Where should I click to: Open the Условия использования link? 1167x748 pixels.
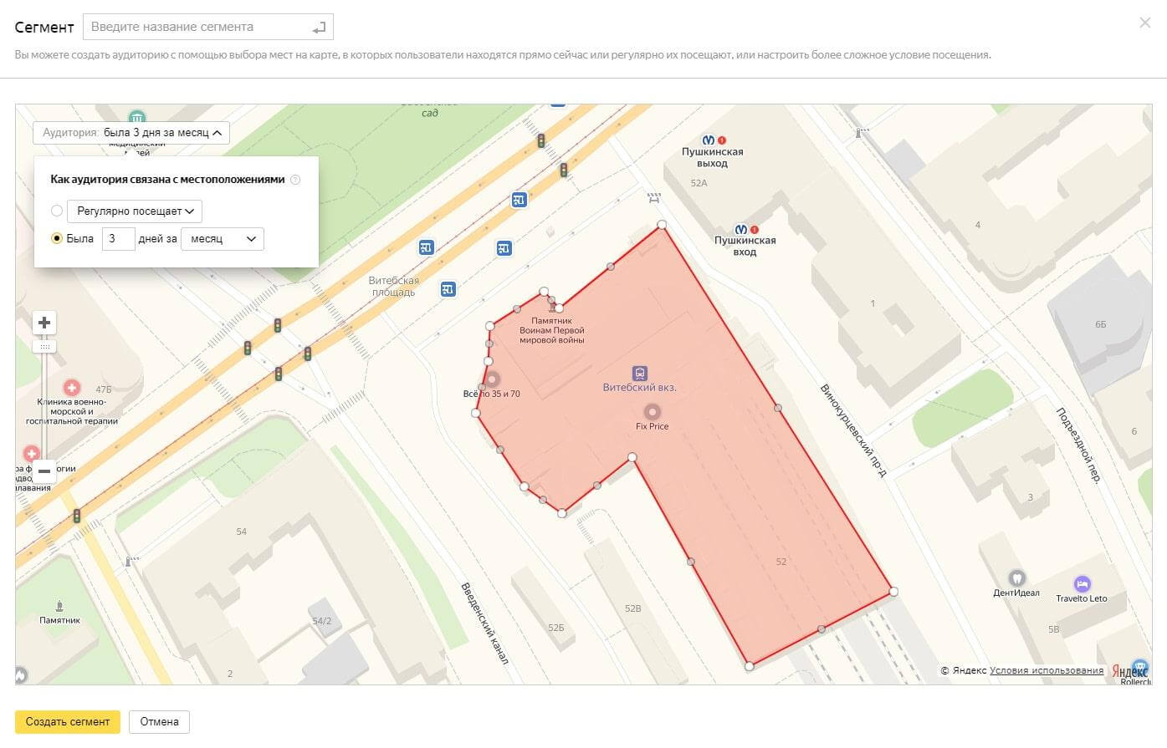coord(1046,670)
